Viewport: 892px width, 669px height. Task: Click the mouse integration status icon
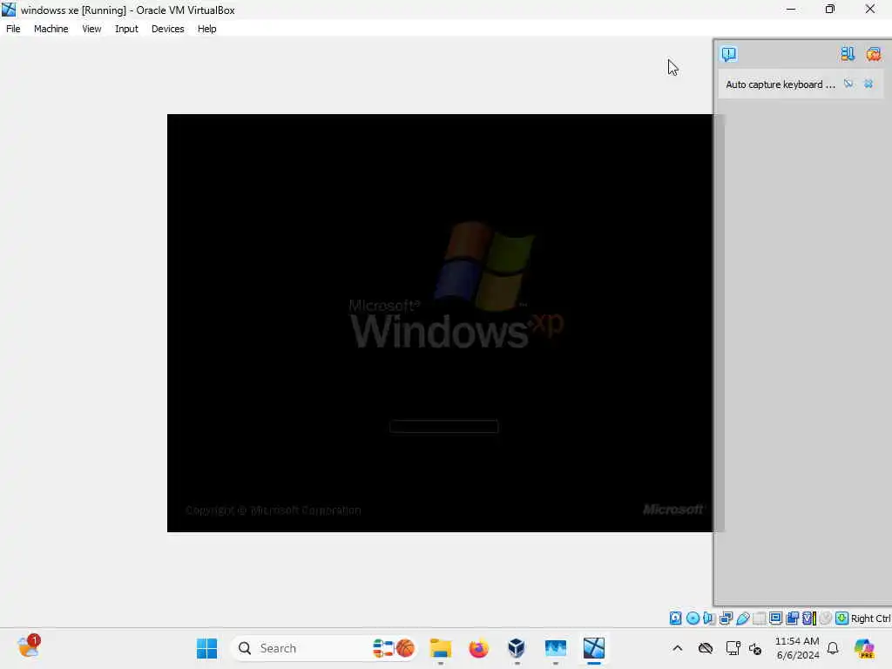[826, 618]
